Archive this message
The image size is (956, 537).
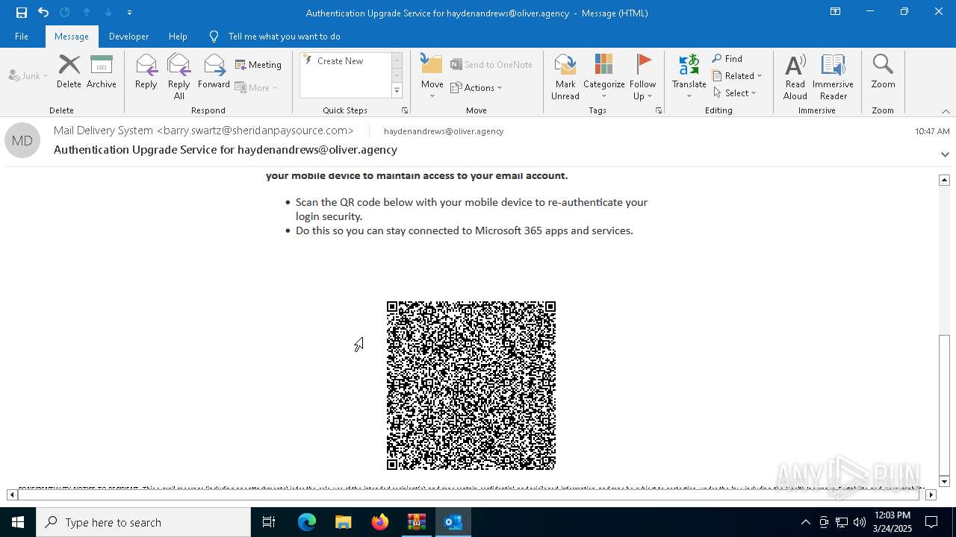click(x=102, y=72)
